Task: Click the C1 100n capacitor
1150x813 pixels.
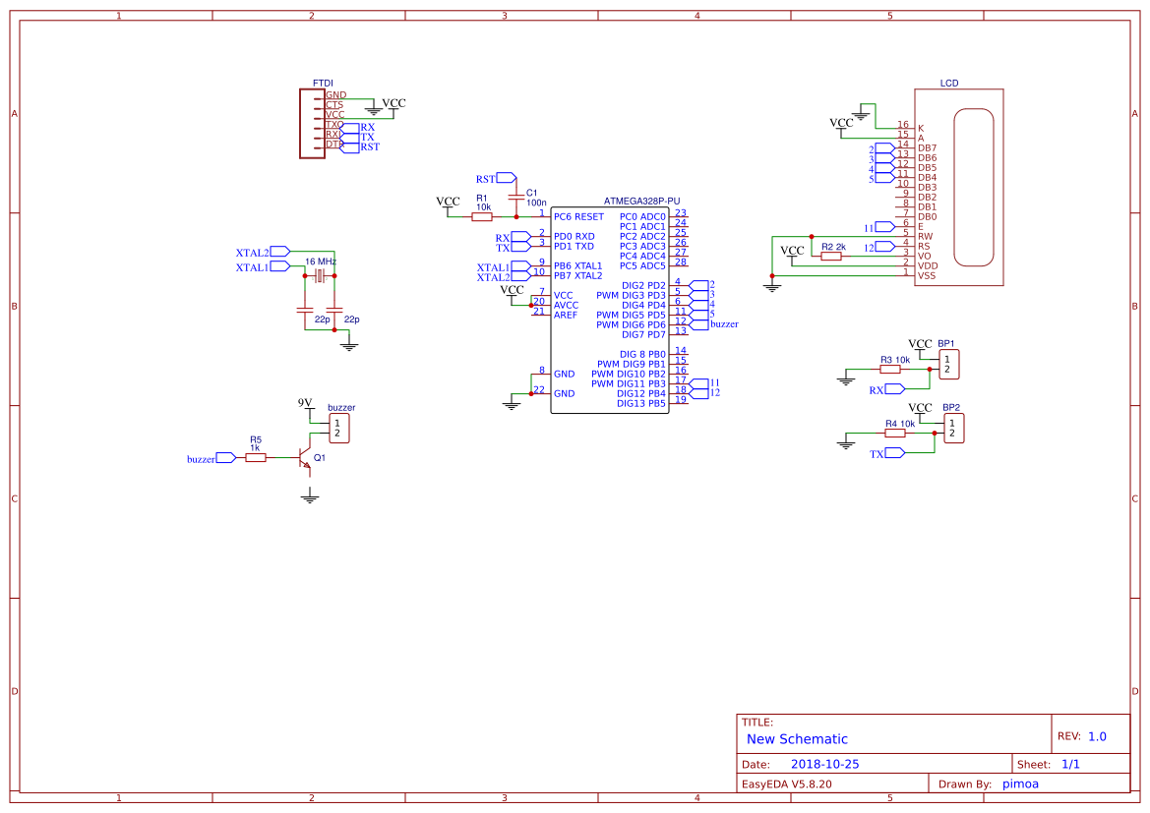Action: coord(516,198)
